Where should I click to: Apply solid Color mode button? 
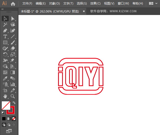tap(4, 119)
